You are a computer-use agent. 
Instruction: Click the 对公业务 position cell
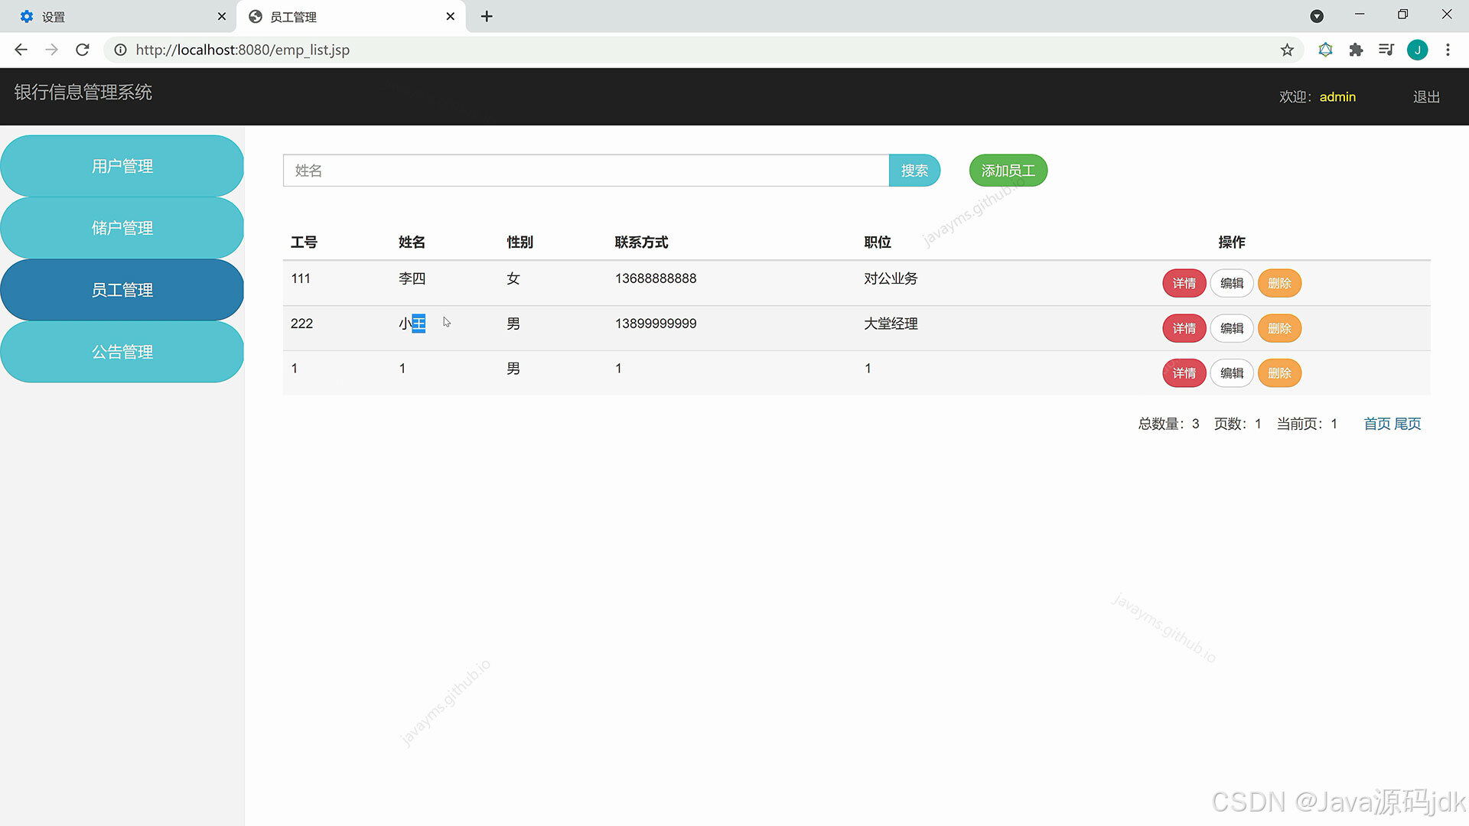(891, 278)
